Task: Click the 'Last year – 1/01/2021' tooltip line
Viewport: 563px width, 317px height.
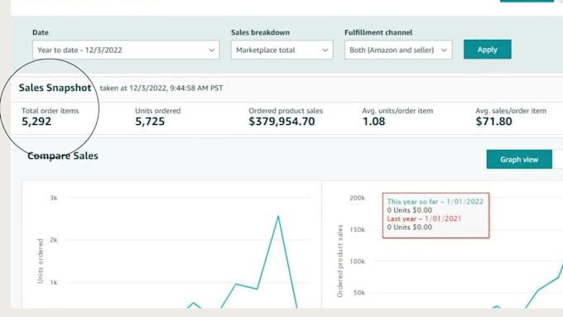Action: [424, 219]
